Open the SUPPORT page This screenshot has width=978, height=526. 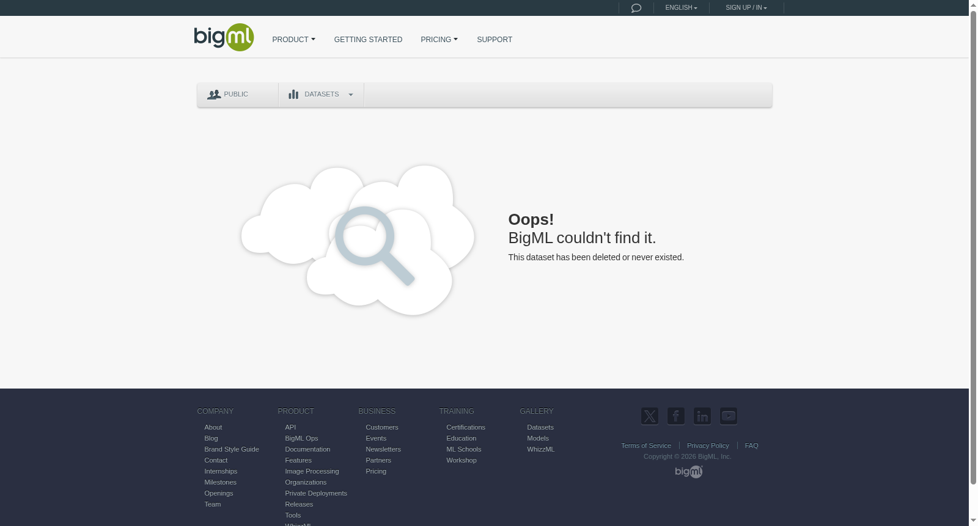495,40
